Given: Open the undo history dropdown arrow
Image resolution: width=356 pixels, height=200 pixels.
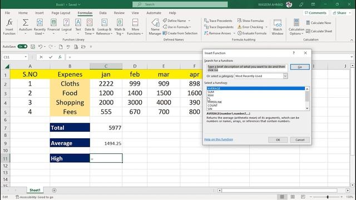Looking at the screenshot, I should pos(44,47).
